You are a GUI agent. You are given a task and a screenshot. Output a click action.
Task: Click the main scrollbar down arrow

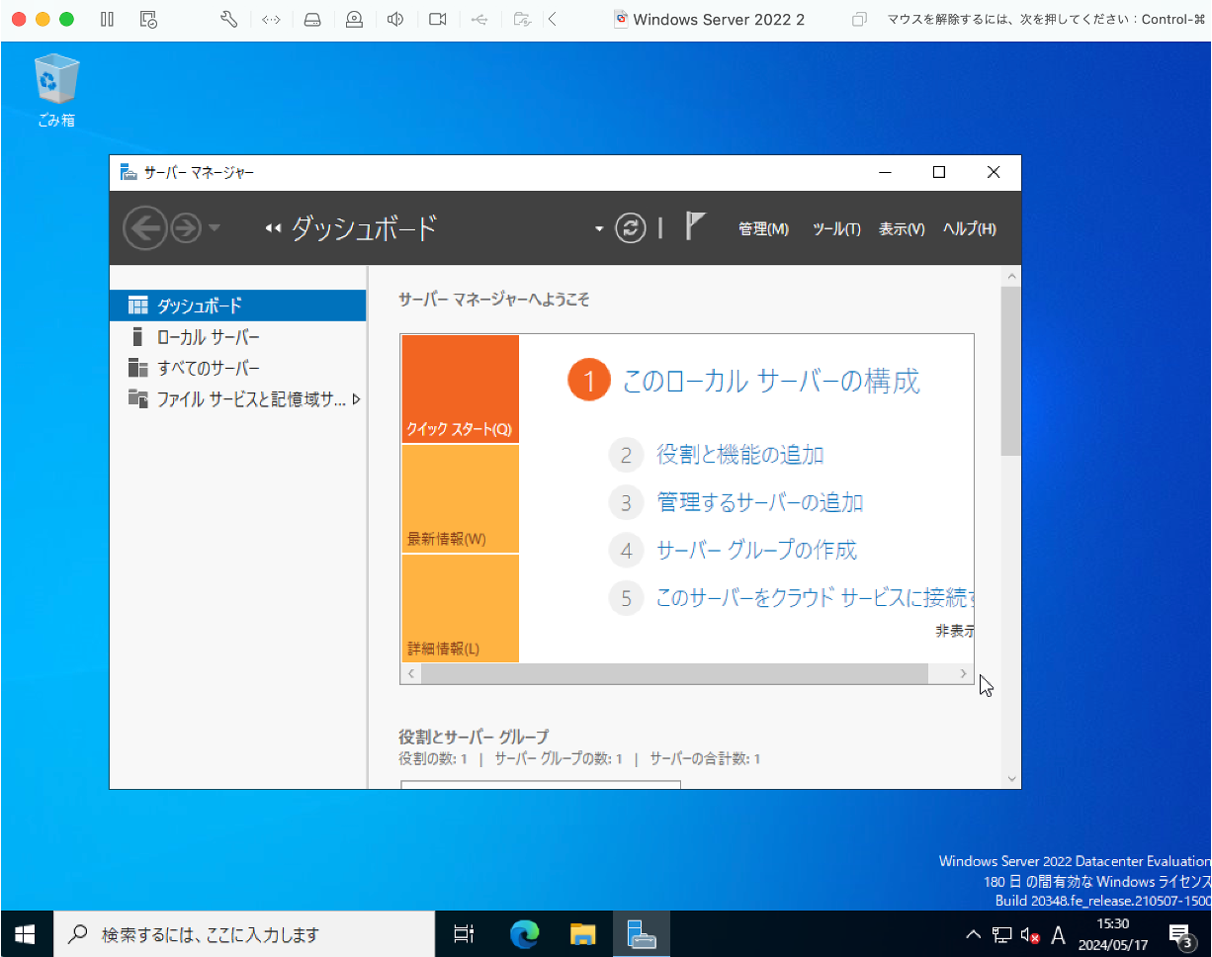(x=1011, y=779)
